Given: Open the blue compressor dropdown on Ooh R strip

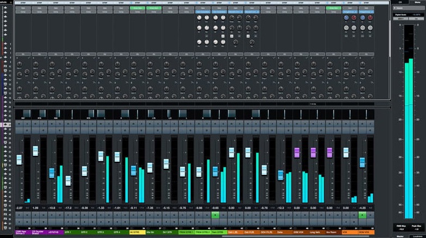Looking at the screenshot, I should click(x=252, y=12).
